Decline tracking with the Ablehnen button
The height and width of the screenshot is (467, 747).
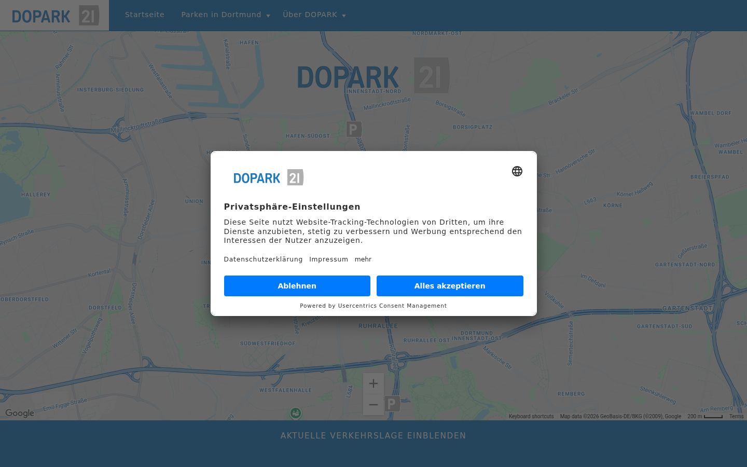[x=297, y=286]
